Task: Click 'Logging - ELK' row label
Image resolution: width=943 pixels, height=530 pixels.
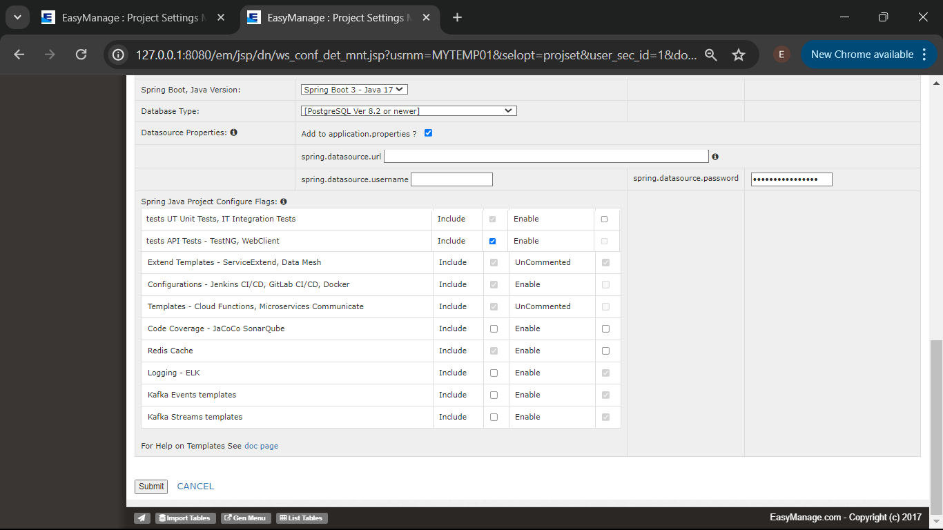Action: 174,373
